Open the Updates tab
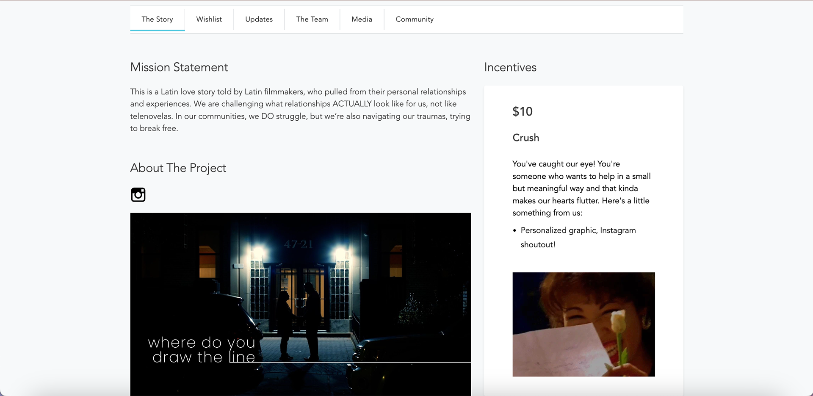The width and height of the screenshot is (813, 396). pos(259,19)
